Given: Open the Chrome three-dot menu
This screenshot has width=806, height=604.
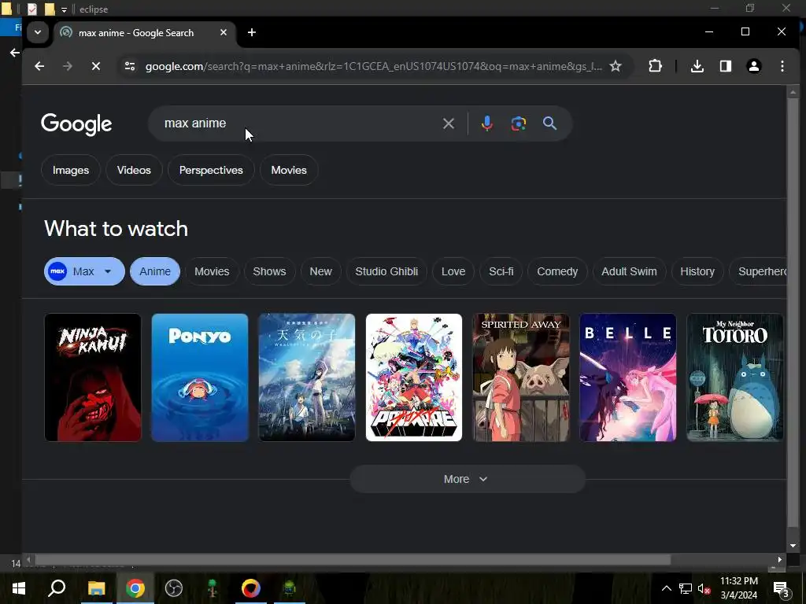Looking at the screenshot, I should [x=782, y=66].
